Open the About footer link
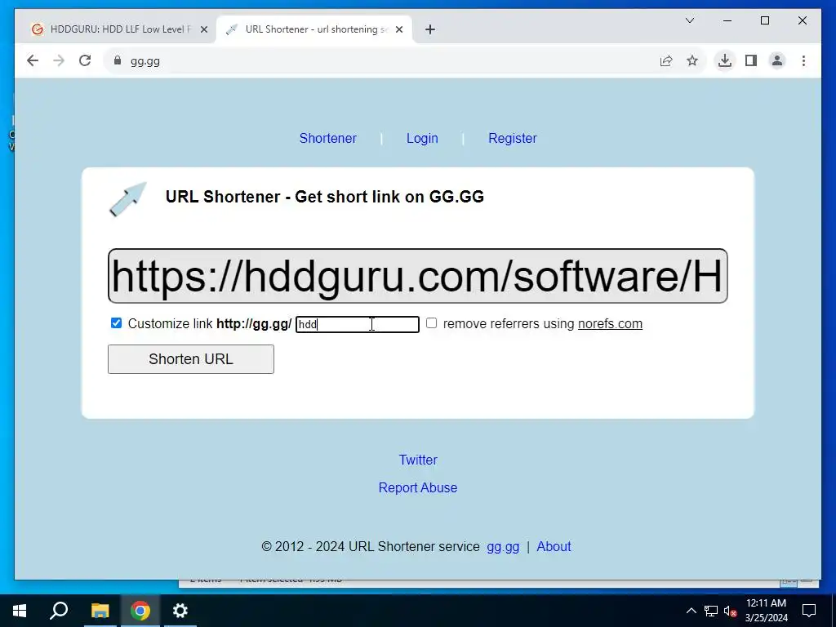Image resolution: width=836 pixels, height=627 pixels. (x=554, y=546)
